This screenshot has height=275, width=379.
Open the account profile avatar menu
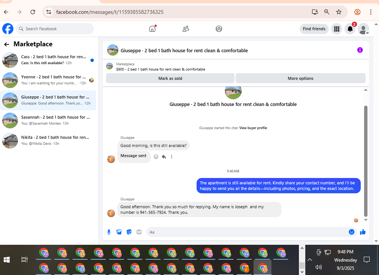[363, 29]
